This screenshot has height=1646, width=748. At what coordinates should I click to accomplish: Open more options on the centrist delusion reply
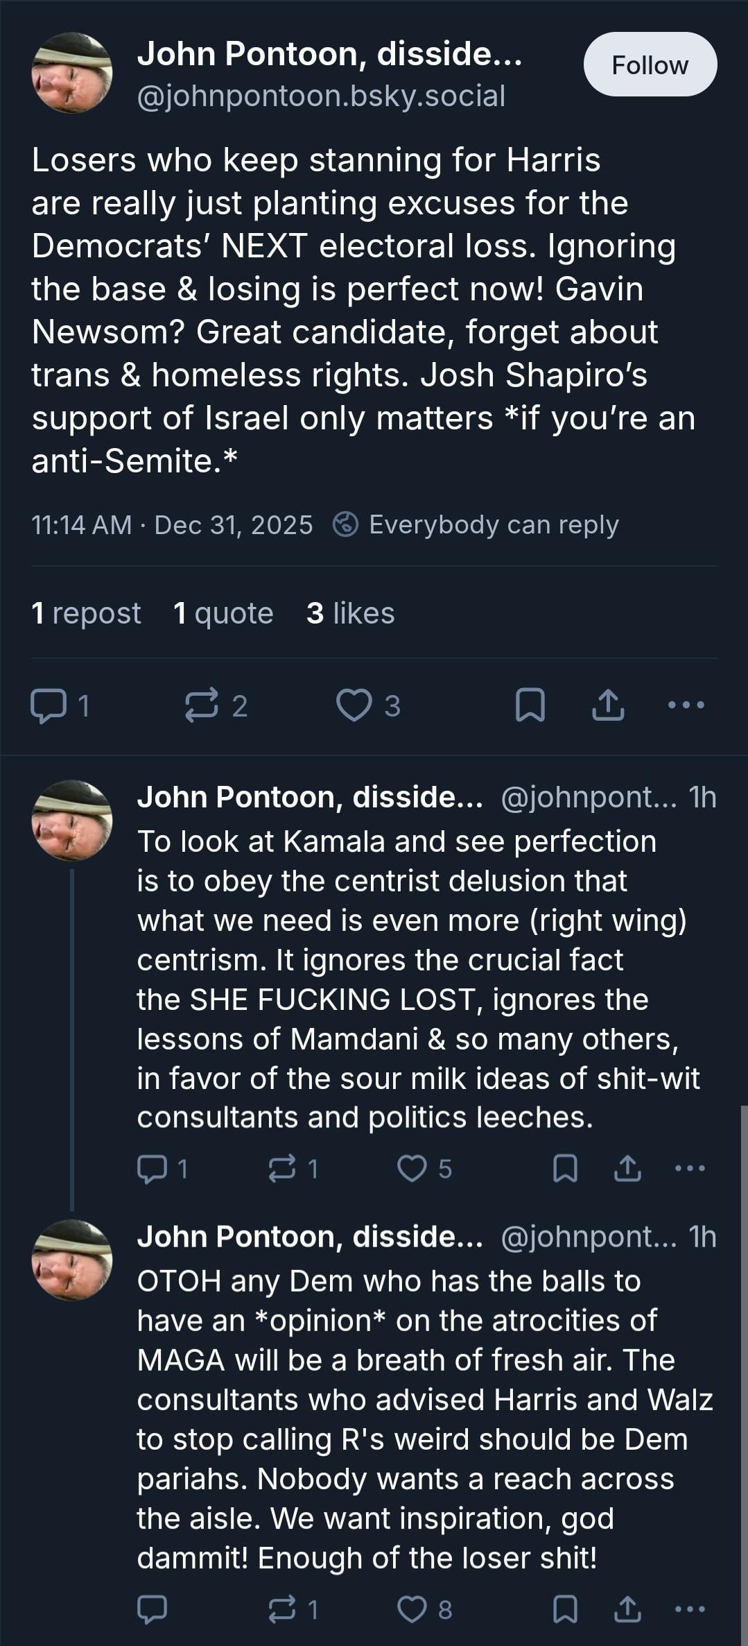tap(690, 1169)
